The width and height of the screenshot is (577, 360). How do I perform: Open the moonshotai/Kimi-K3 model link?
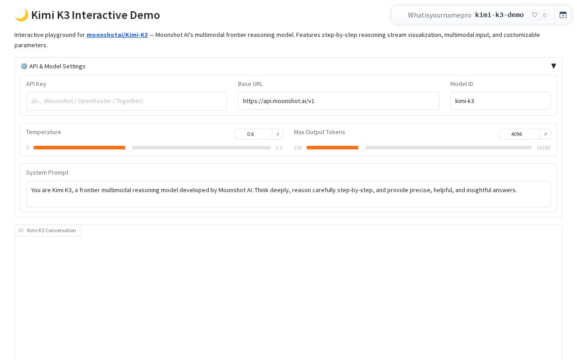pos(117,35)
